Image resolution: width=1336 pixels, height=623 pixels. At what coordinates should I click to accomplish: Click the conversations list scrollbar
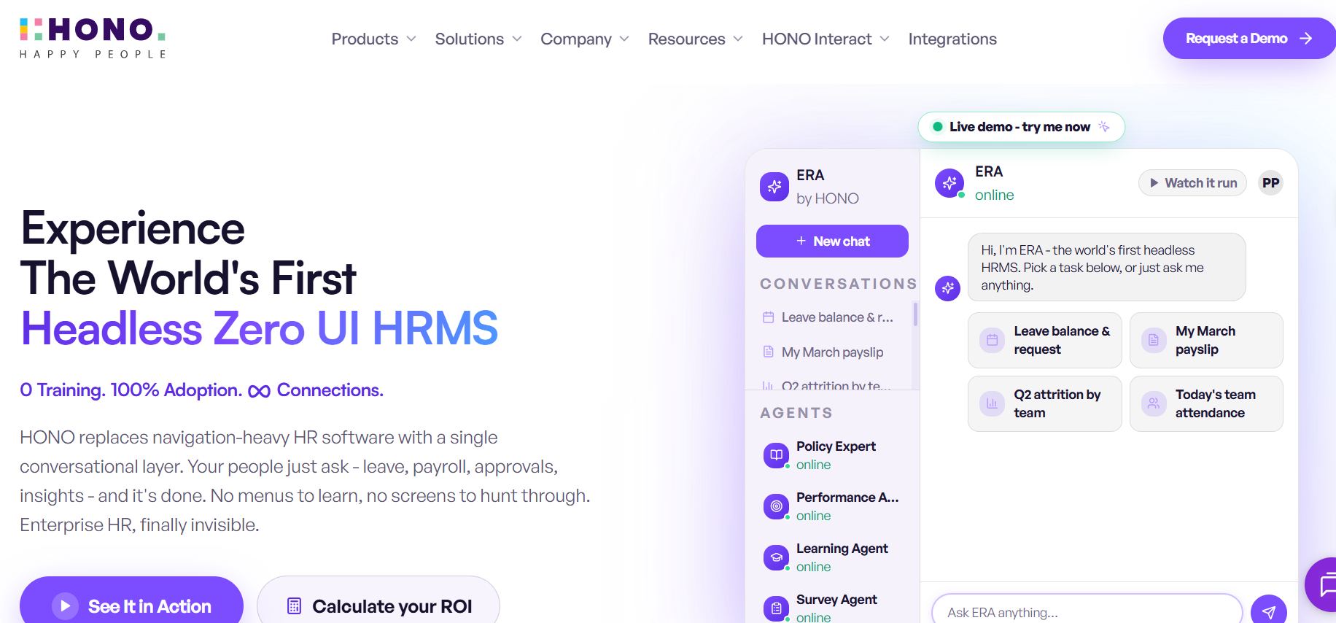pos(915,314)
